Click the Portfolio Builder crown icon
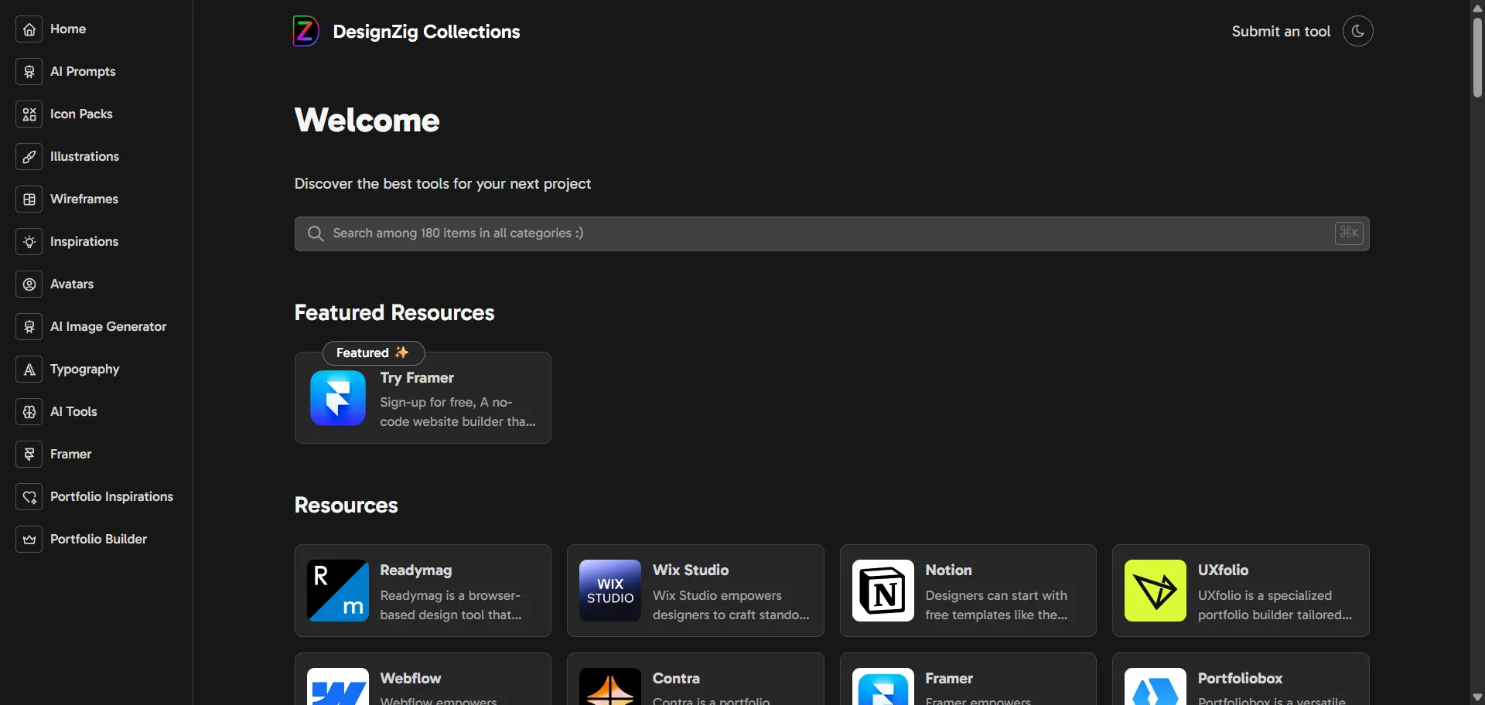 pyautogui.click(x=29, y=540)
